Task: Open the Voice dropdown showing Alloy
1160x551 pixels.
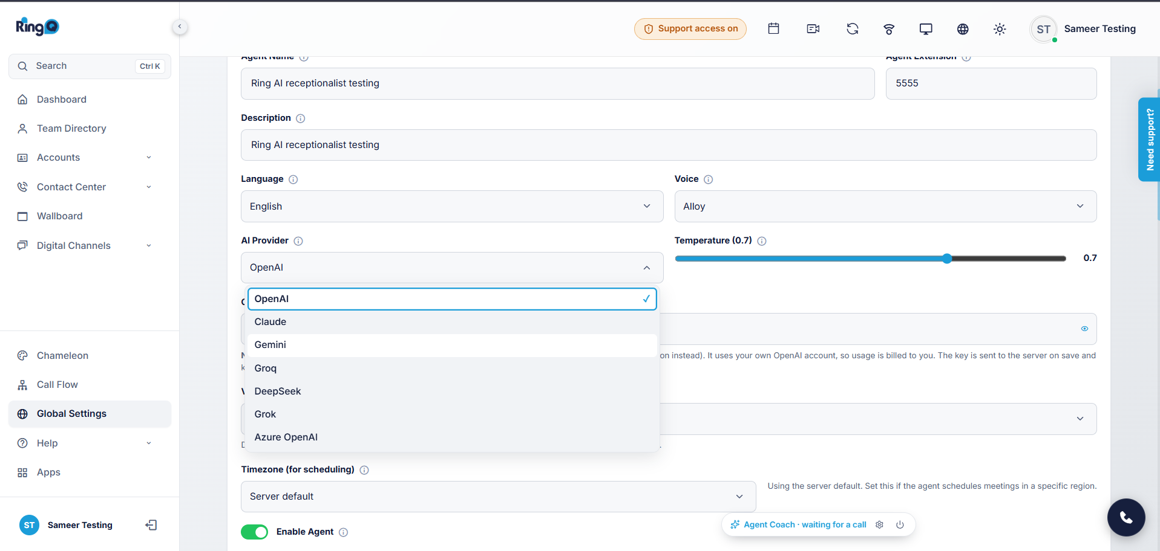Action: coord(885,206)
